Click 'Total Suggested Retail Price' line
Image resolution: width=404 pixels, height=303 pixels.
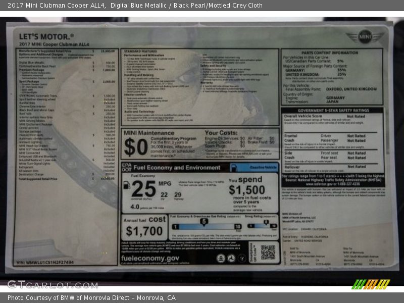(67, 179)
